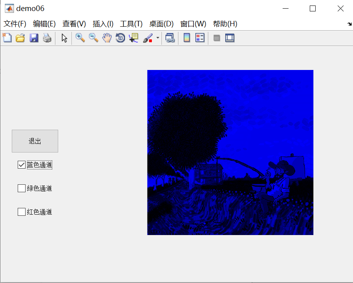Open the 文件(F) menu
Image resolution: width=353 pixels, height=283 pixels.
(15, 24)
